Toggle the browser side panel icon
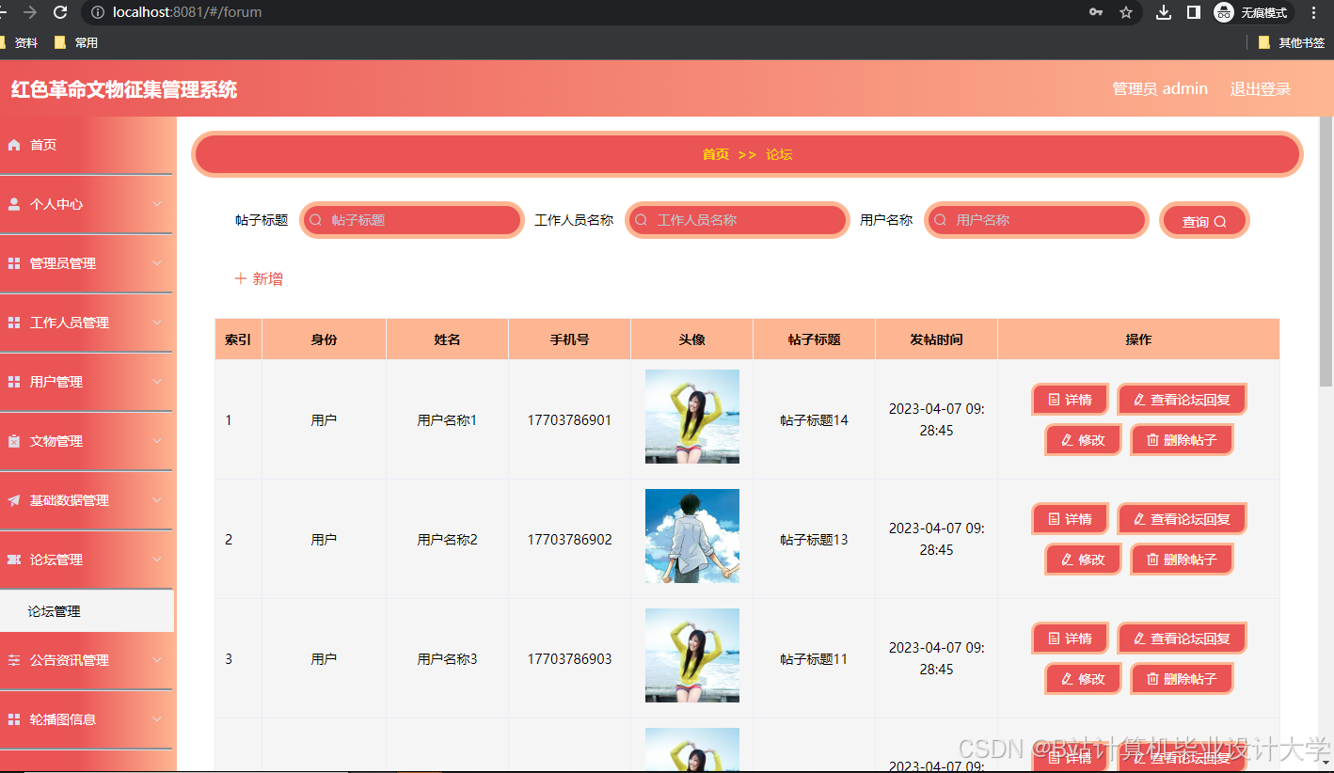1334x773 pixels. point(1193,12)
